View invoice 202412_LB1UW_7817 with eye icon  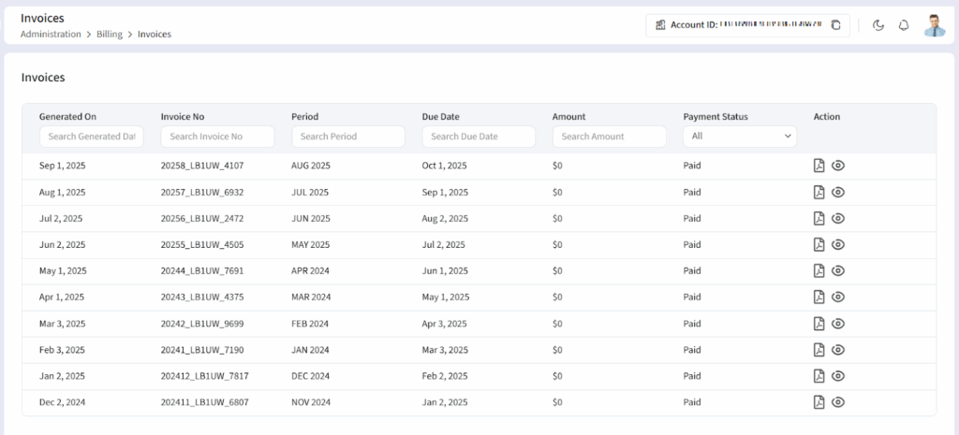838,375
